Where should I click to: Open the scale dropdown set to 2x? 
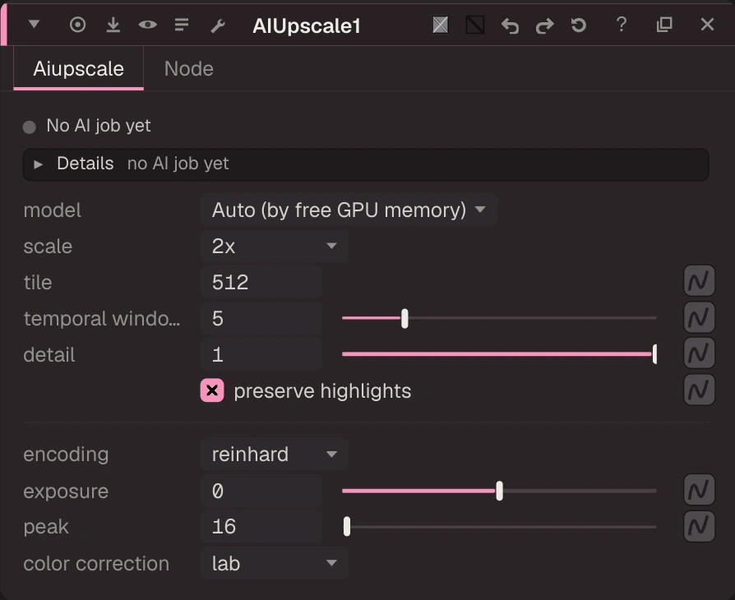tap(275, 246)
